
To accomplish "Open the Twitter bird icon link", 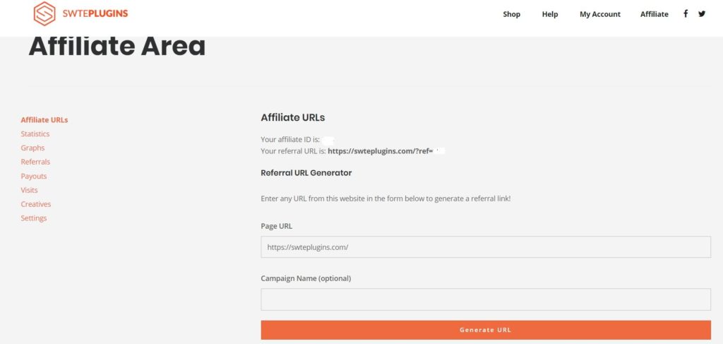I will pos(702,14).
